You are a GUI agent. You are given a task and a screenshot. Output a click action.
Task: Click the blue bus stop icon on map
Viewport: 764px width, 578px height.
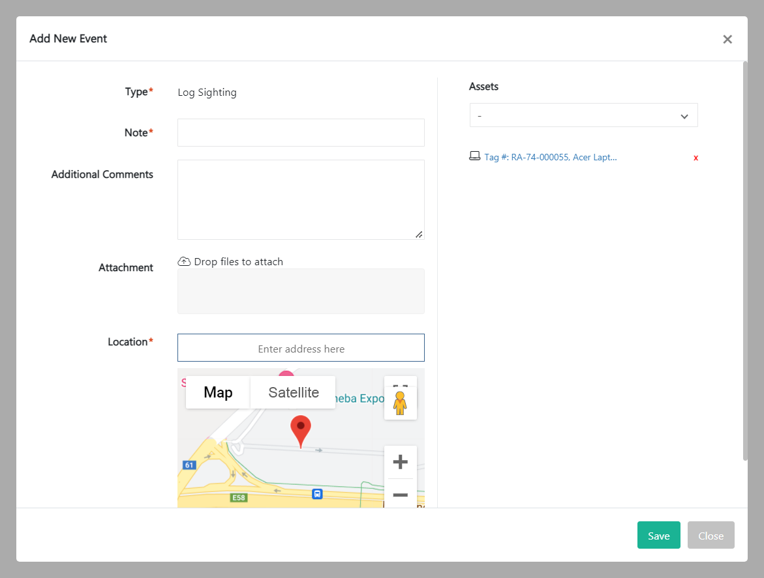[x=317, y=494]
